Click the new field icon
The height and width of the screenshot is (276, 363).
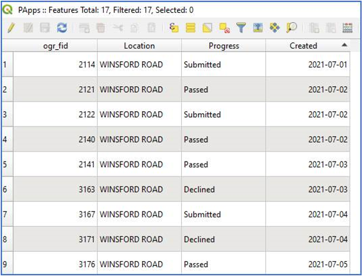(x=314, y=28)
